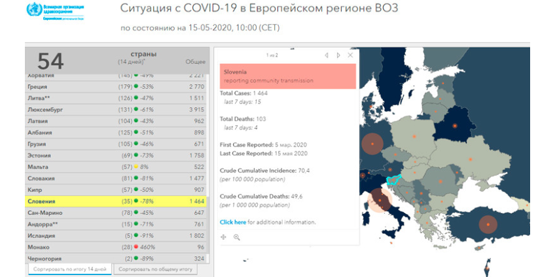Click the Belarus case marker on map
This screenshot has height=277, width=555.
pos(455,125)
